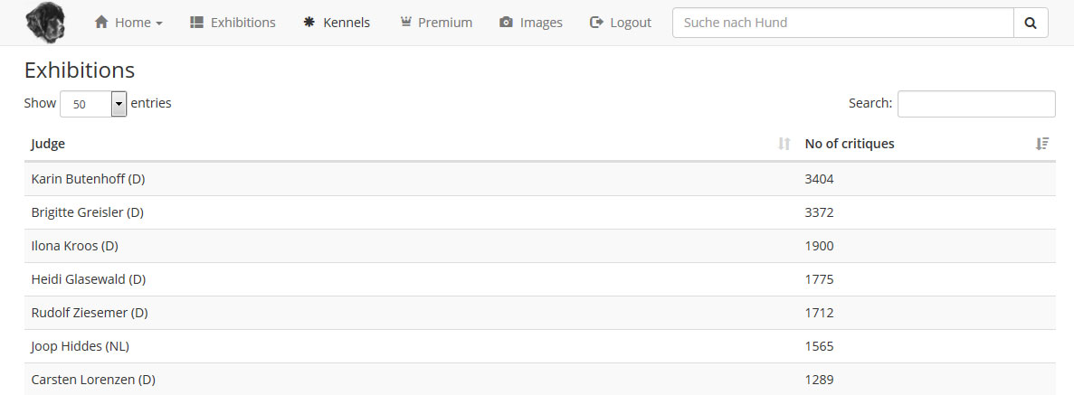Select the Karin Butenhoff (D) row

[x=540, y=179]
